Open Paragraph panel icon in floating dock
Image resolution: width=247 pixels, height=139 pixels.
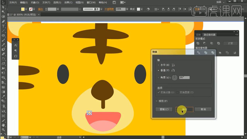[16, 51]
